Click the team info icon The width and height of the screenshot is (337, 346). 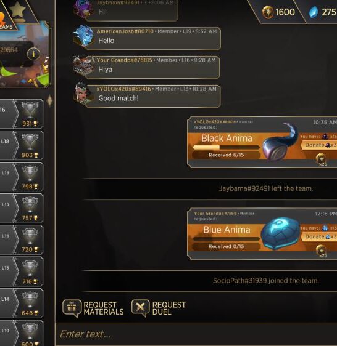(33, 54)
